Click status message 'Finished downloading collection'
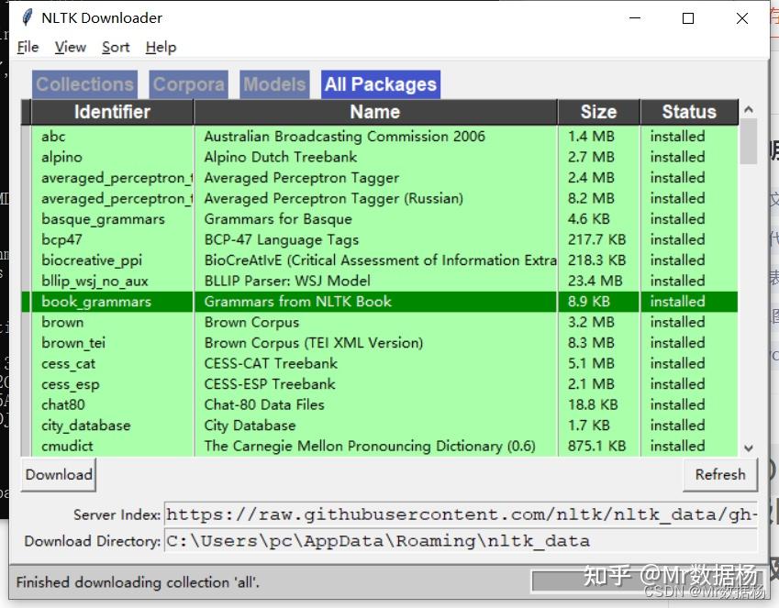Screen dimensions: 779x608 [138, 582]
